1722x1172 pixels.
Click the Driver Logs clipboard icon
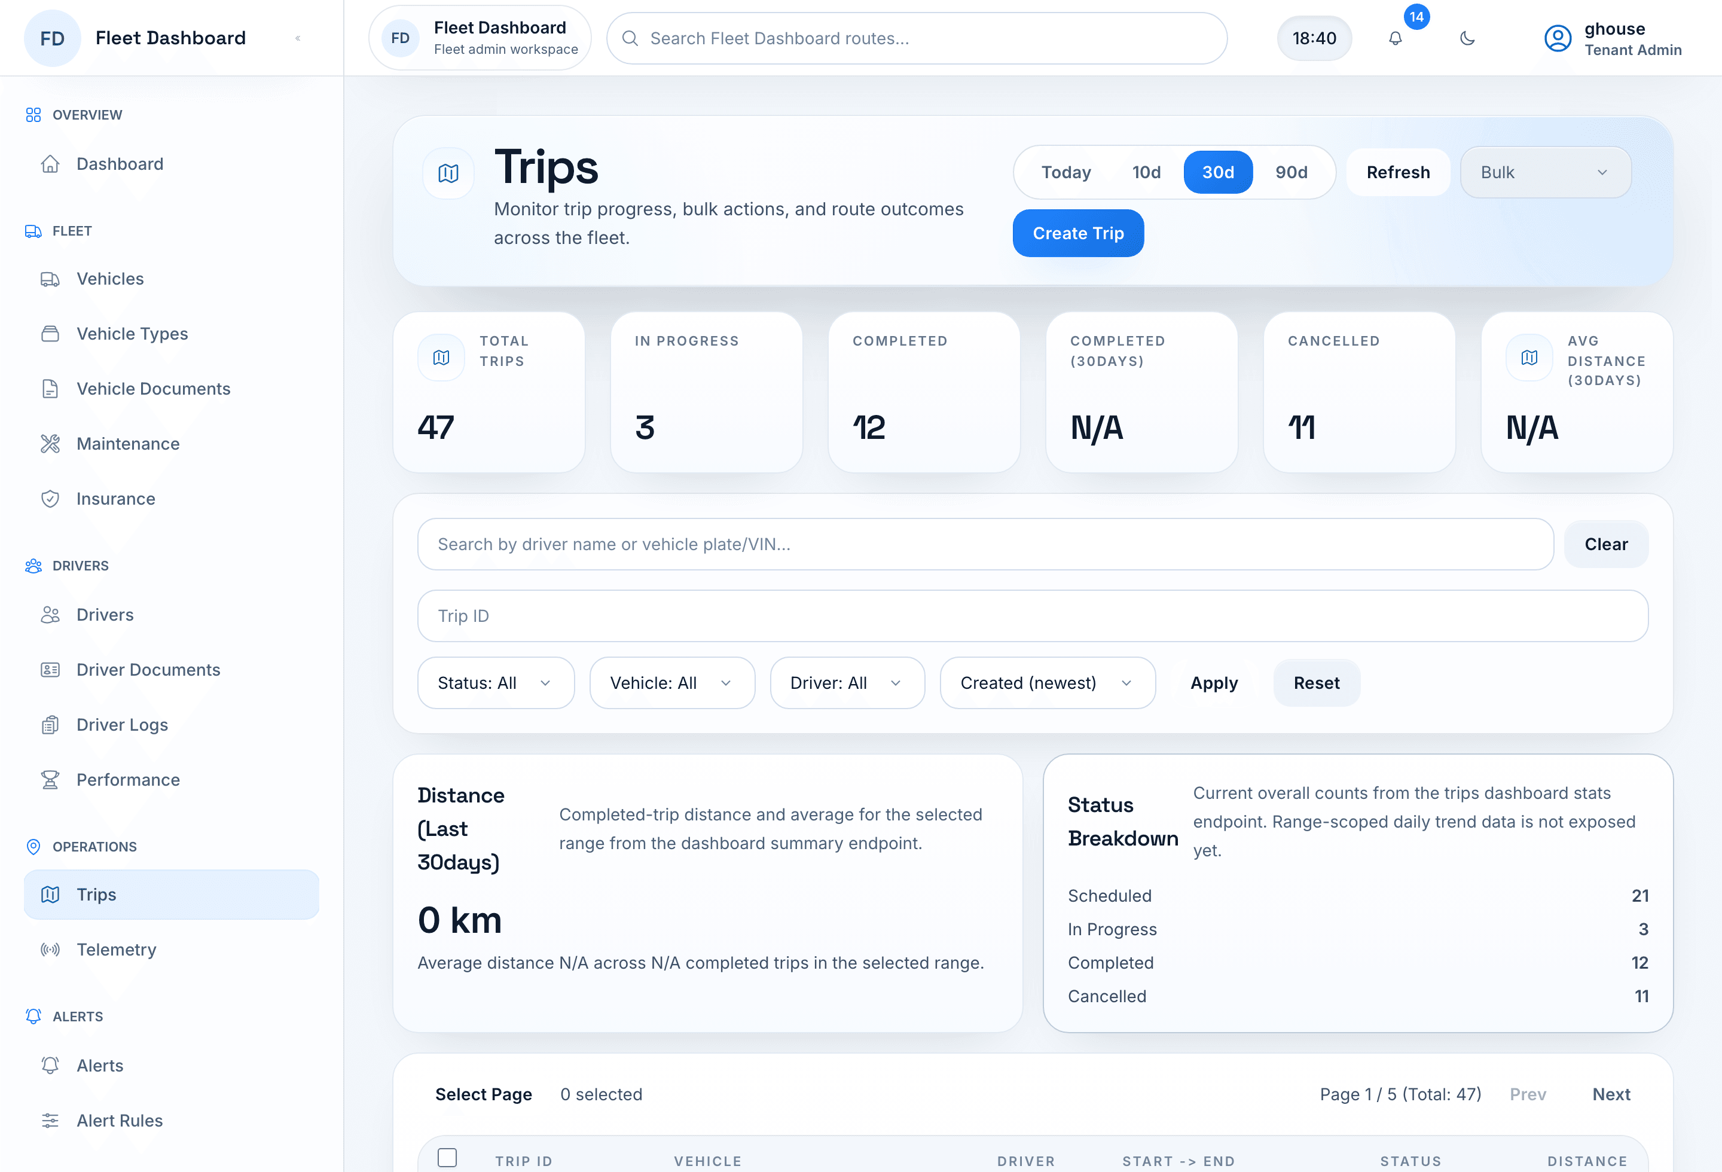(50, 725)
